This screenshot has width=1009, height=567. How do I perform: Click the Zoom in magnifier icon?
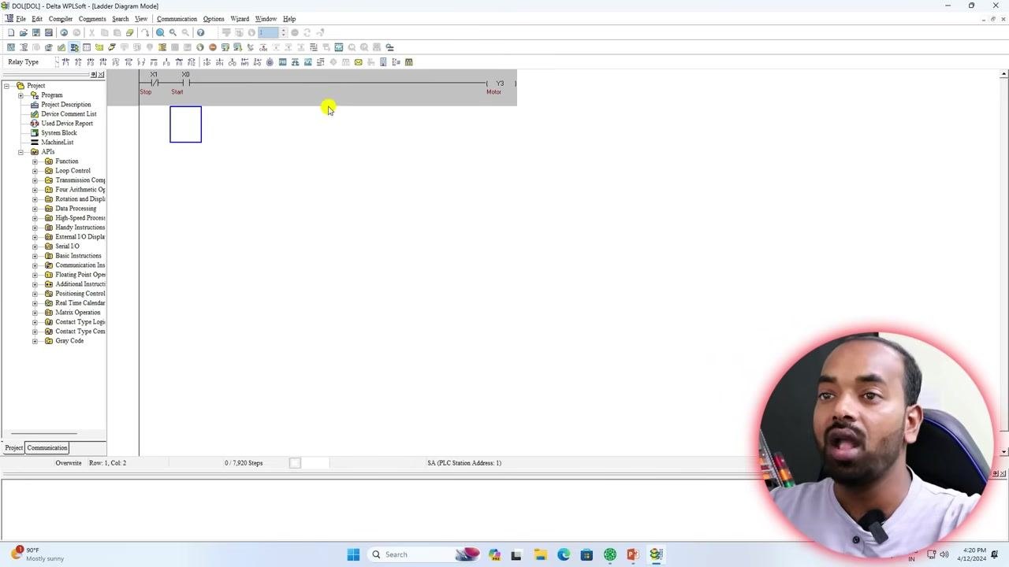tap(173, 32)
